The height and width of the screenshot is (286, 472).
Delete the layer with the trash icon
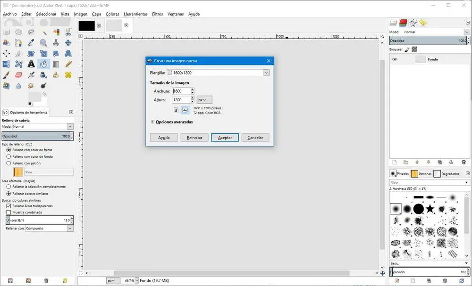coord(464,162)
